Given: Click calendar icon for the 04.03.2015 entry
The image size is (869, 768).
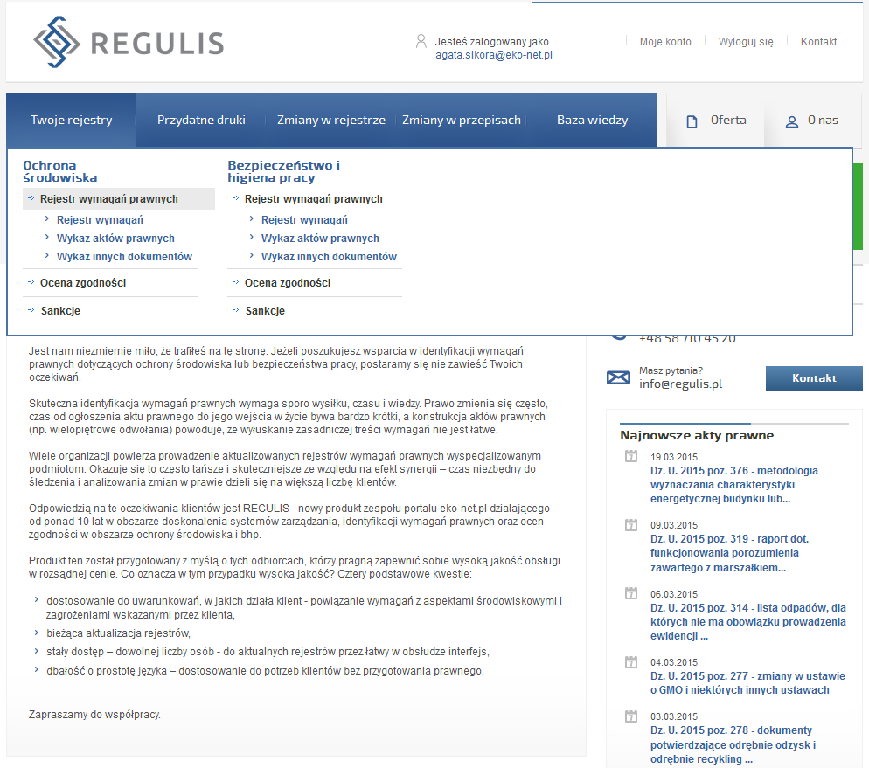Looking at the screenshot, I should (x=630, y=662).
